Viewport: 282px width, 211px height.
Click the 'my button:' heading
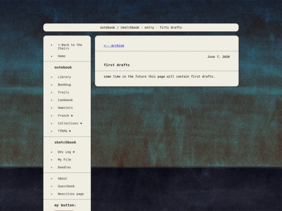click(x=65, y=205)
